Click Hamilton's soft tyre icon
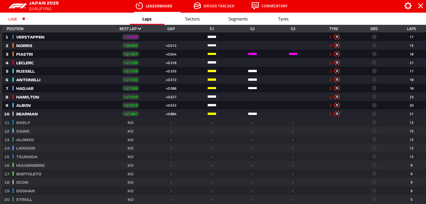The width and height of the screenshot is (426, 204). point(337,97)
